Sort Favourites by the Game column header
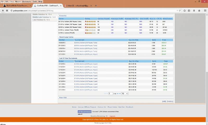Image resolution: width=208 pixels, height=125 pixels. (x=71, y=19)
